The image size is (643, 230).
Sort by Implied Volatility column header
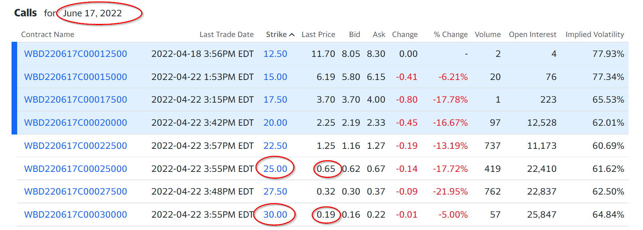click(595, 35)
